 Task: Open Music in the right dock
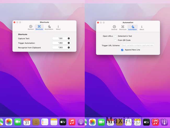155,122
